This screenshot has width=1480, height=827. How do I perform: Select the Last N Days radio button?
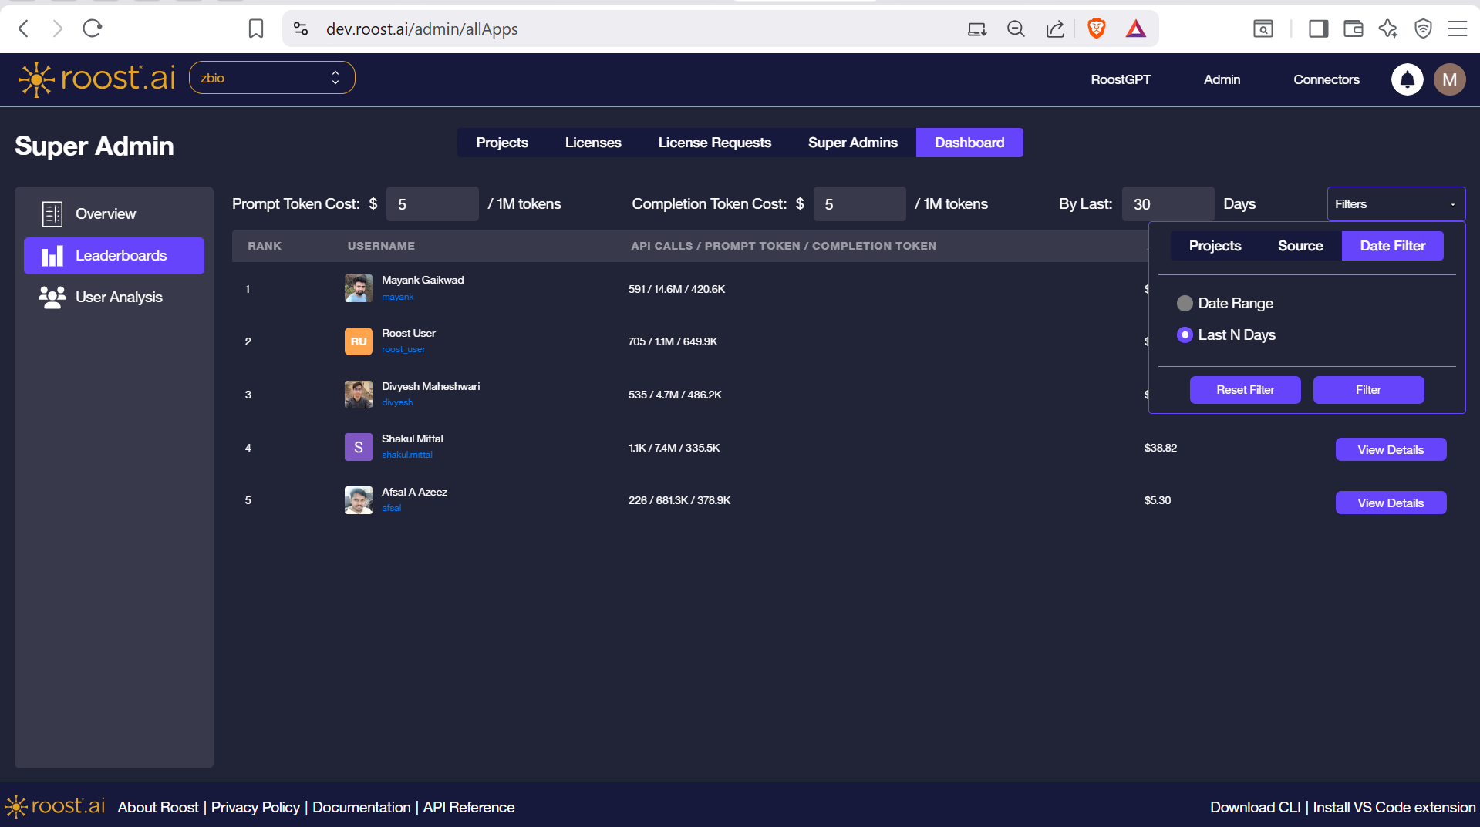point(1185,335)
